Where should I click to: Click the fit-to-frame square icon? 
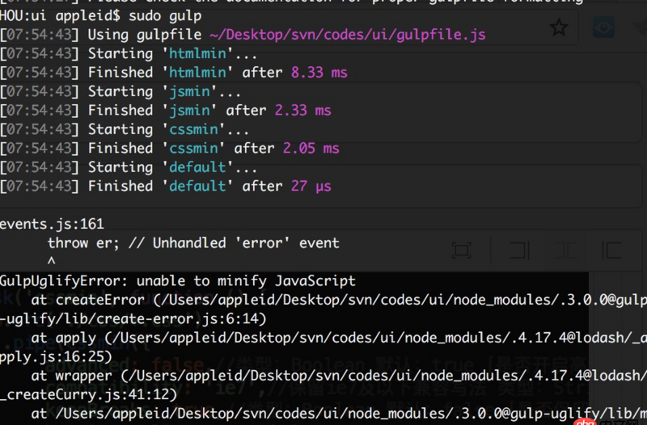pos(461,250)
